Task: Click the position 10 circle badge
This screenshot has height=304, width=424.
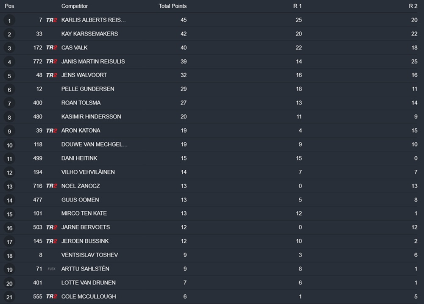Action: click(x=9, y=145)
